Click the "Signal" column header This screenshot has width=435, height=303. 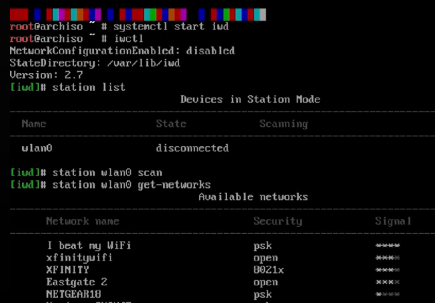click(393, 221)
